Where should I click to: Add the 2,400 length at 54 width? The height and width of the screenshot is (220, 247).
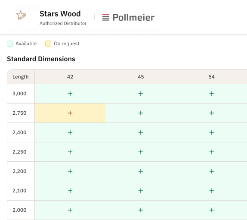pyautogui.click(x=212, y=132)
